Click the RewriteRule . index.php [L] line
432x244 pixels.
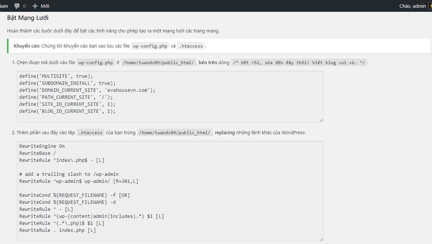57,230
